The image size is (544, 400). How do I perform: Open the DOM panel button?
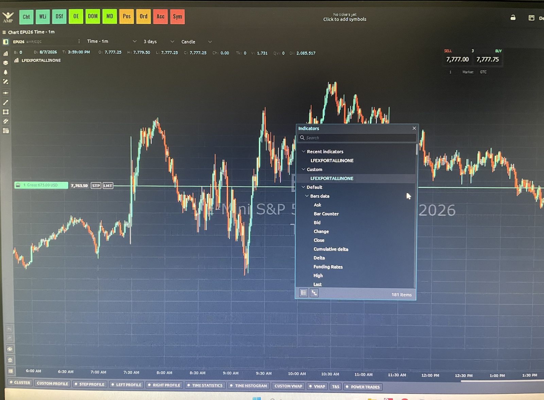point(92,17)
